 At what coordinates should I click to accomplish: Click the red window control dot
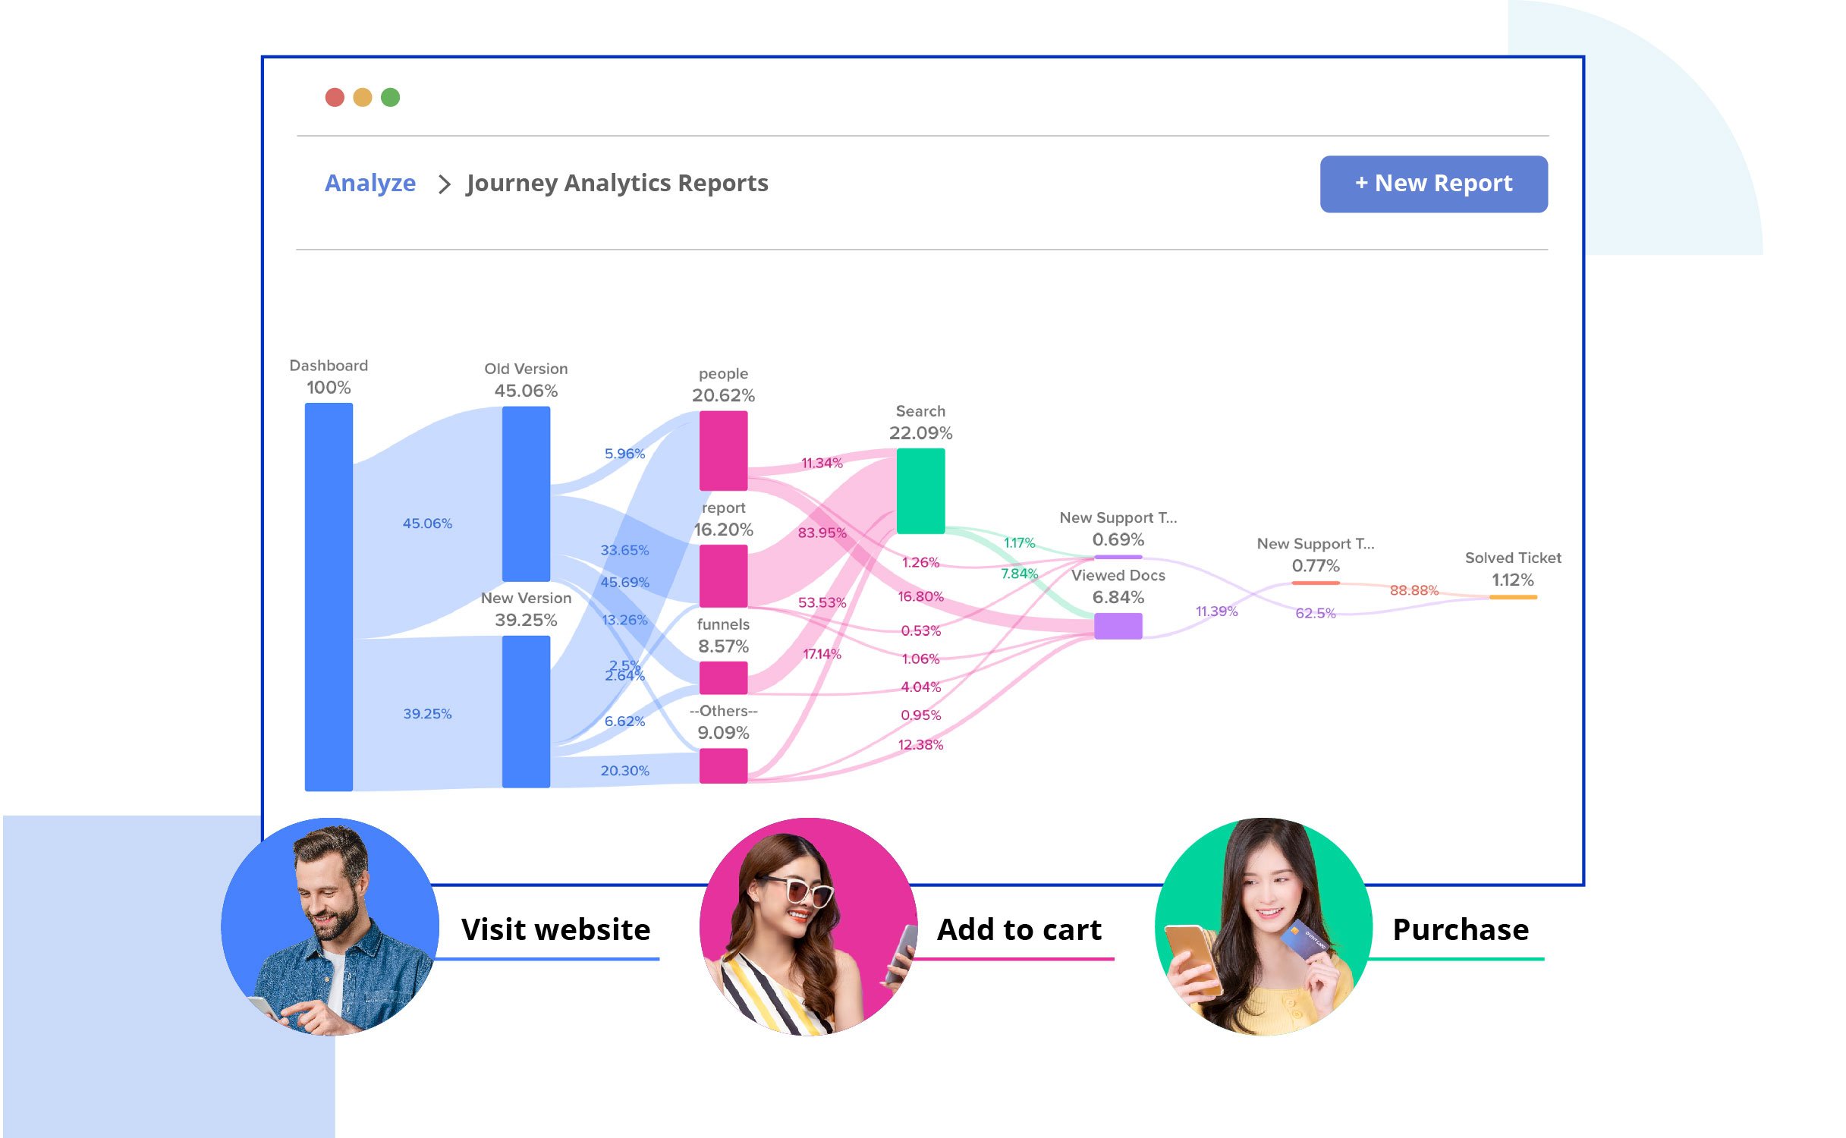[334, 97]
